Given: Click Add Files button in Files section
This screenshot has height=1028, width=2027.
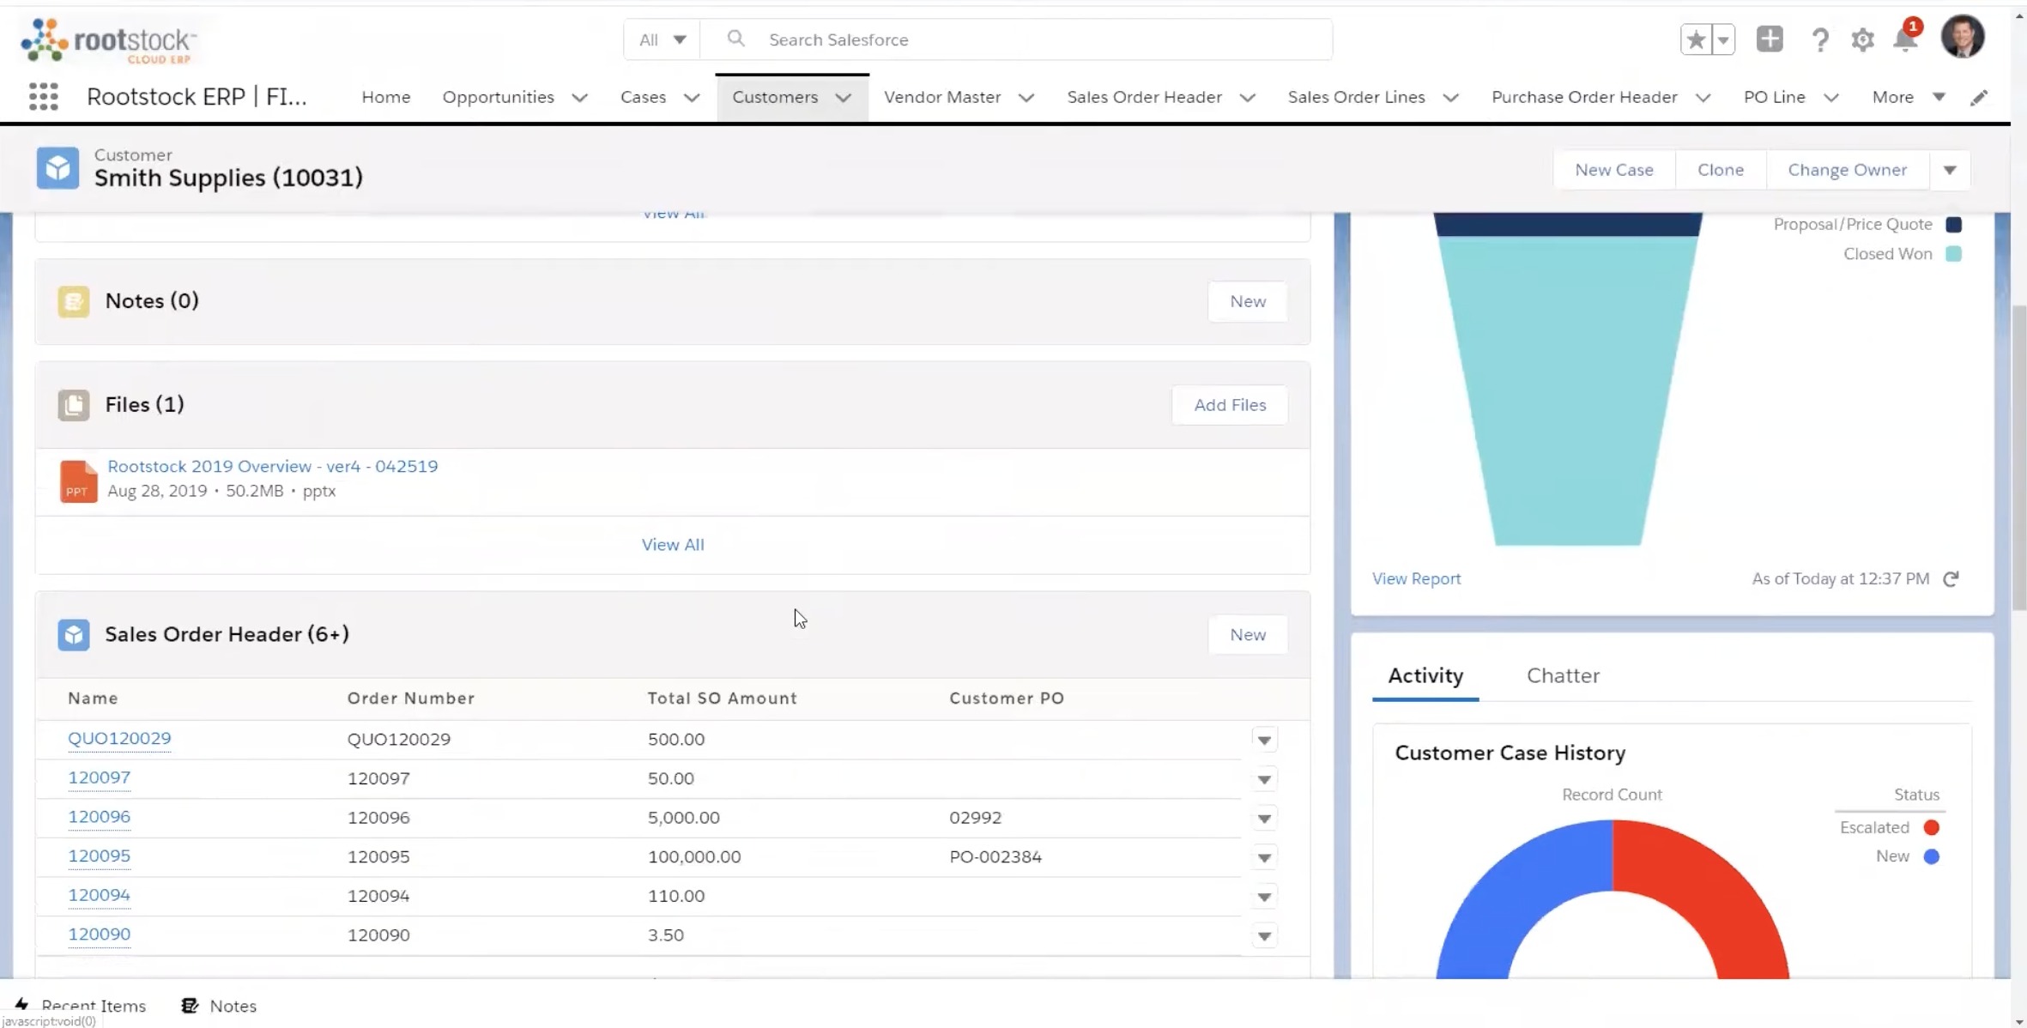Looking at the screenshot, I should coord(1229,404).
